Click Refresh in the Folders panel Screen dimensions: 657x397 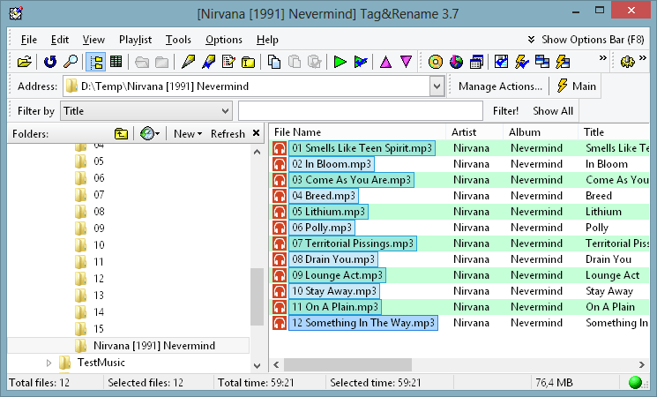pyautogui.click(x=228, y=134)
